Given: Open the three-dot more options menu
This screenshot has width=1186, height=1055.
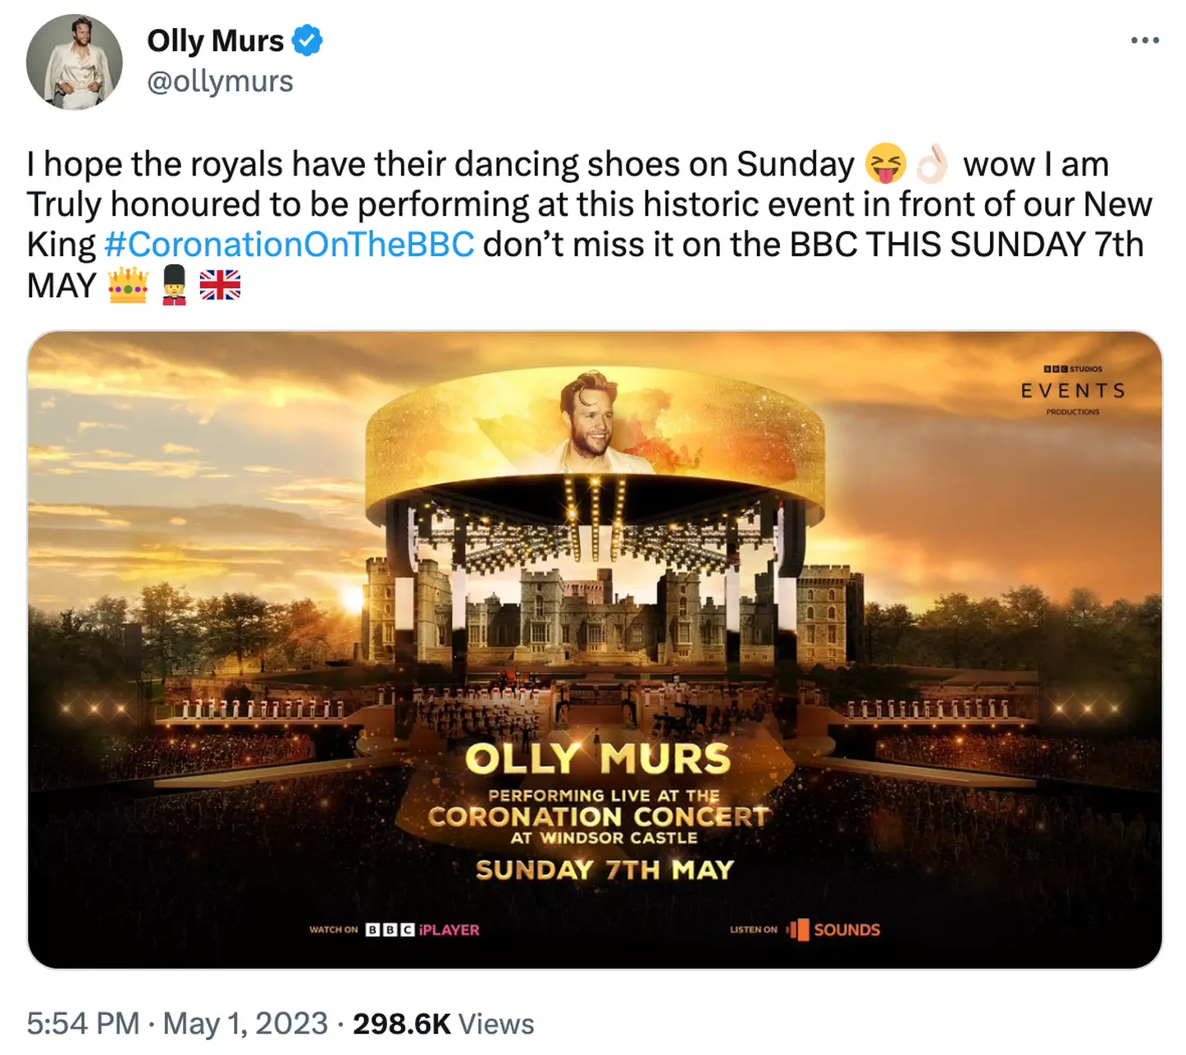Looking at the screenshot, I should (1145, 40).
